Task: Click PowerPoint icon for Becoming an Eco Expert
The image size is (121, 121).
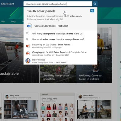Action: (x=28, y=46)
